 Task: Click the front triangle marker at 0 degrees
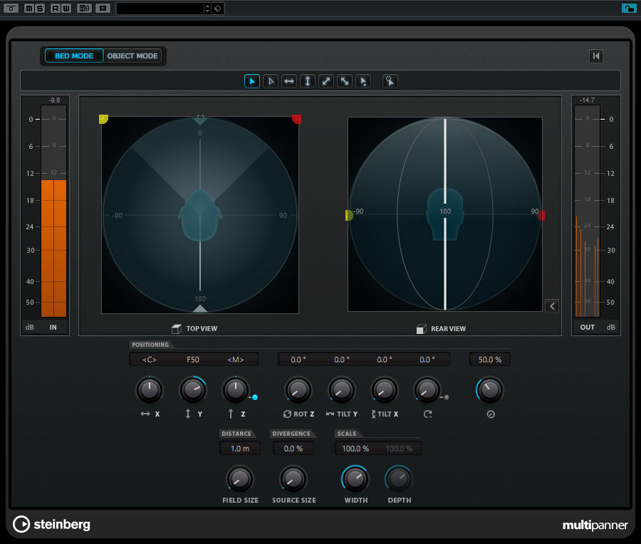point(200,120)
